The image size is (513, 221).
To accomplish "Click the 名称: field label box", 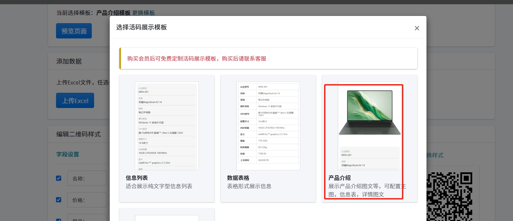I will click(87, 179).
